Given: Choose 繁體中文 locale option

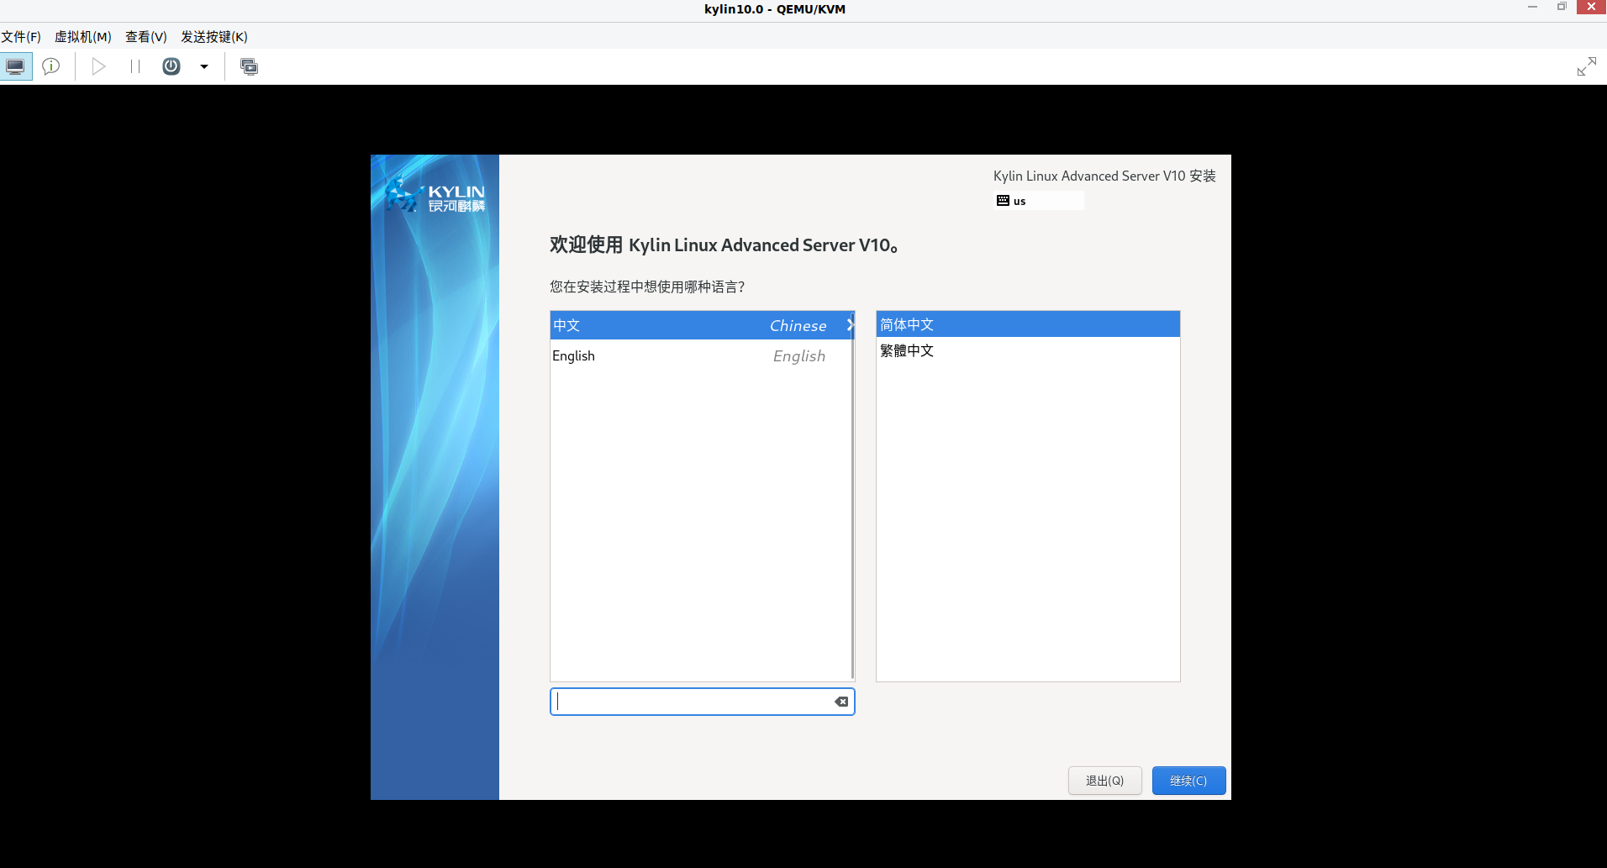Looking at the screenshot, I should (1027, 350).
